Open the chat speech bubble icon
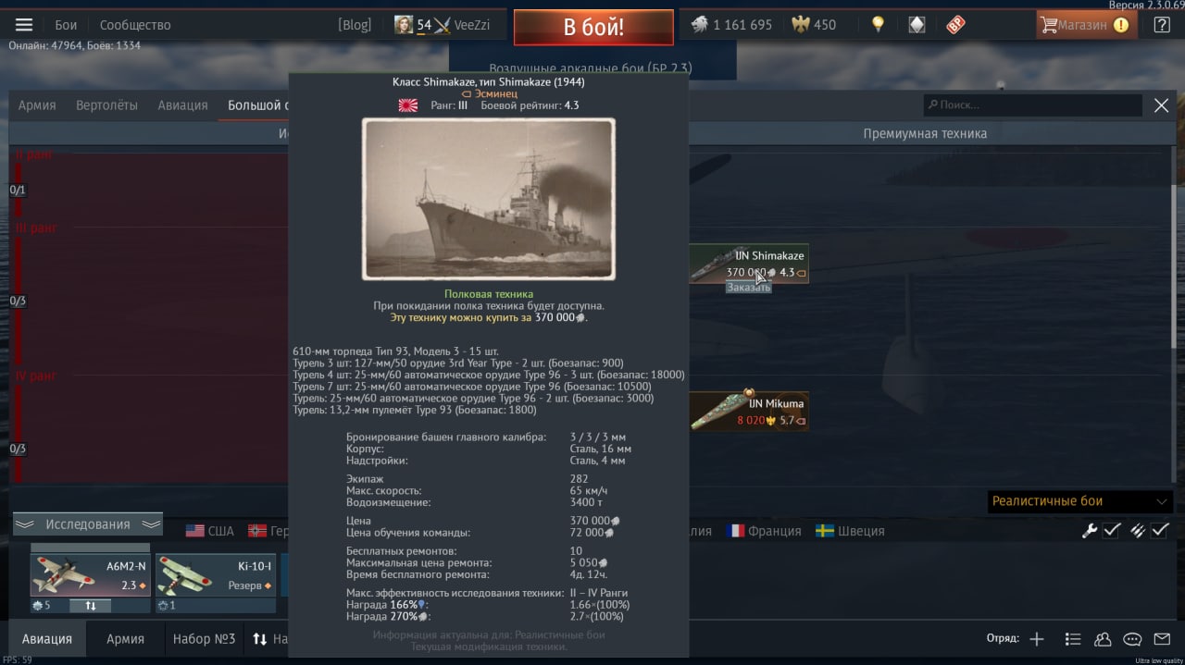The image size is (1185, 665). pyautogui.click(x=1132, y=639)
